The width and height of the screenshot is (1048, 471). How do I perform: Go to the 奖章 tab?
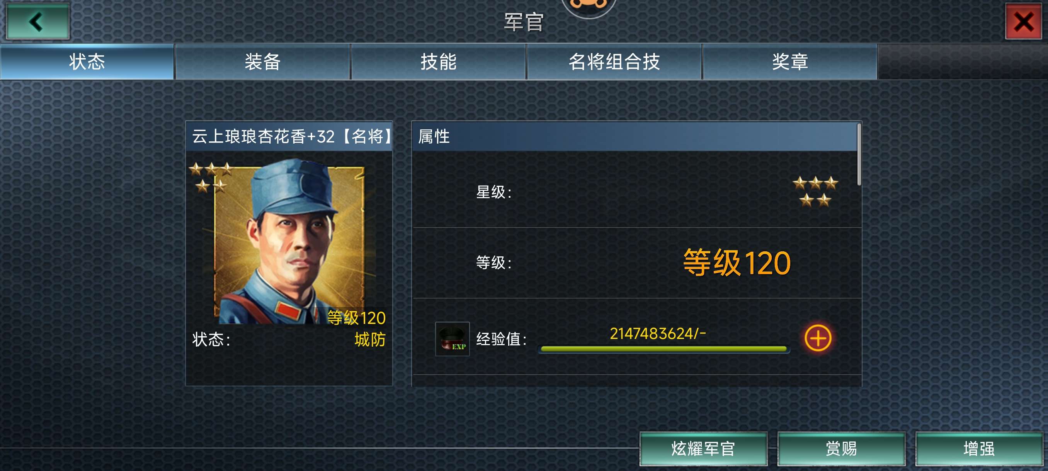point(789,62)
